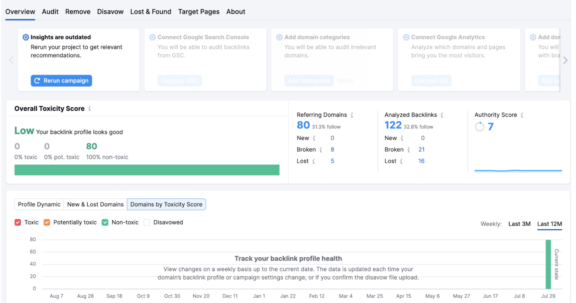This screenshot has height=303, width=576.
Task: Show the Referring Domains info tooltip icon
Action: point(352,115)
